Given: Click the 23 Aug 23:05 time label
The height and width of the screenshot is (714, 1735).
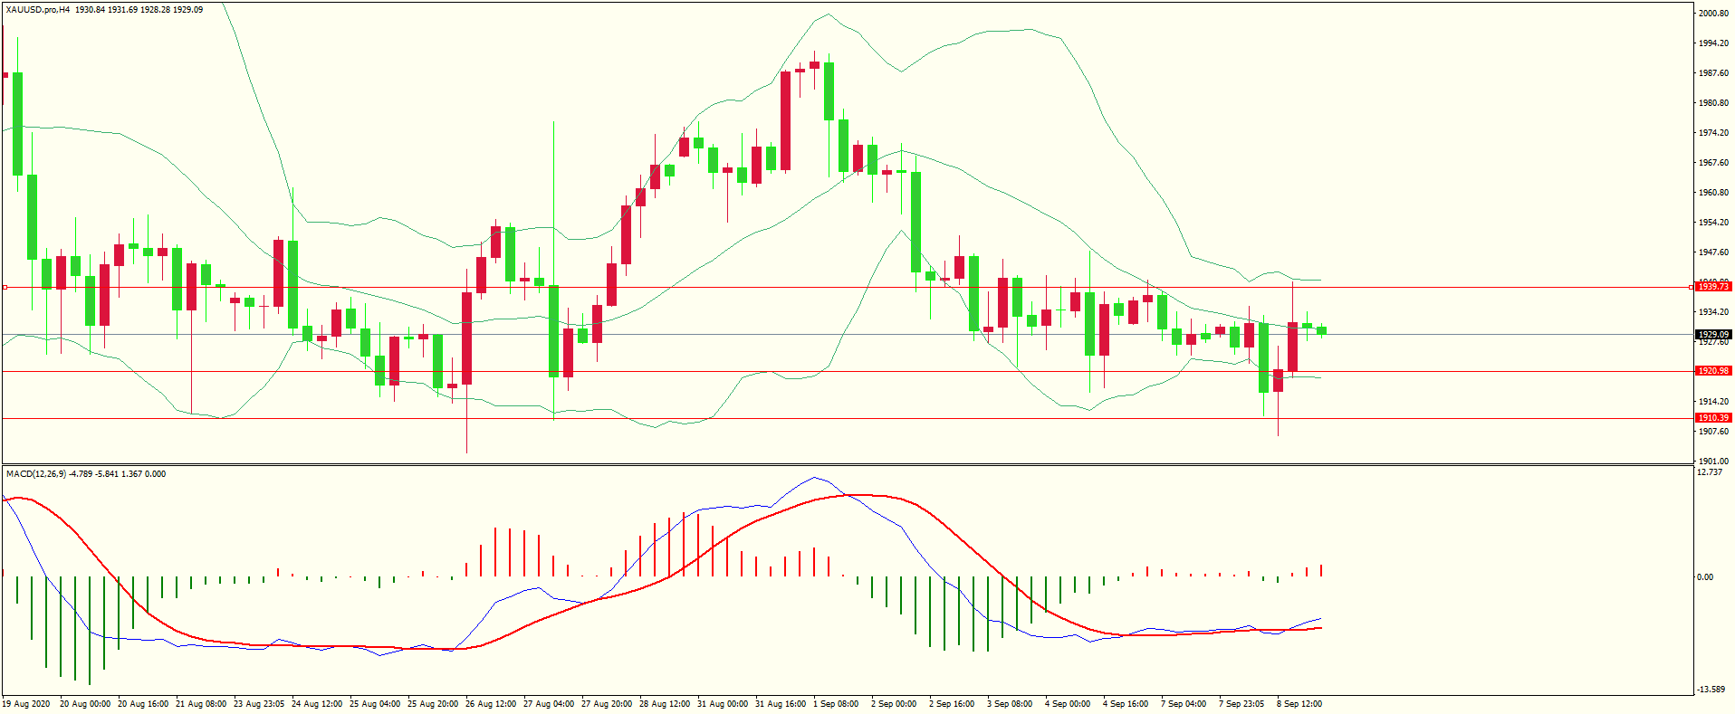Looking at the screenshot, I should (259, 704).
